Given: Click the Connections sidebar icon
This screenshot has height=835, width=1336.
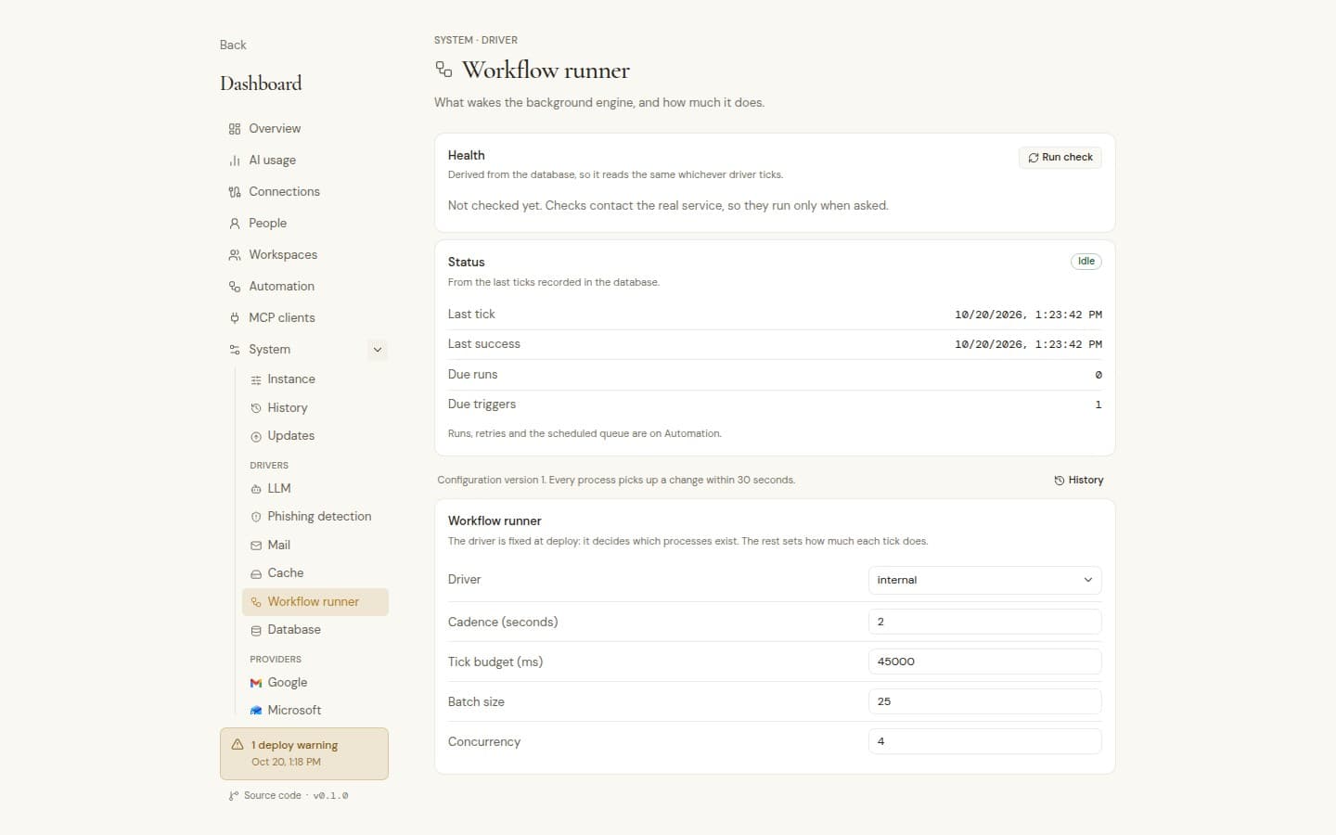Looking at the screenshot, I should pyautogui.click(x=235, y=192).
